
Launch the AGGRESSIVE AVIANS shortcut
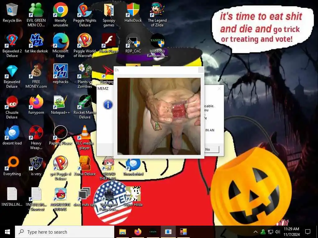61,199
